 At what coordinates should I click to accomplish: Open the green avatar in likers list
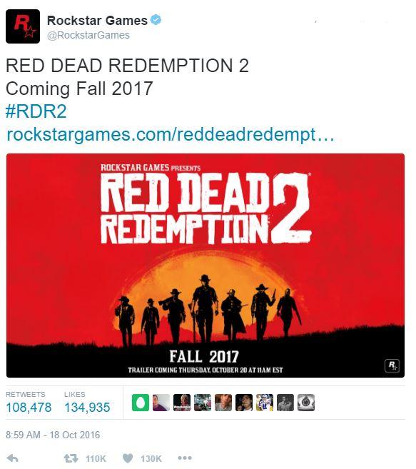141,403
